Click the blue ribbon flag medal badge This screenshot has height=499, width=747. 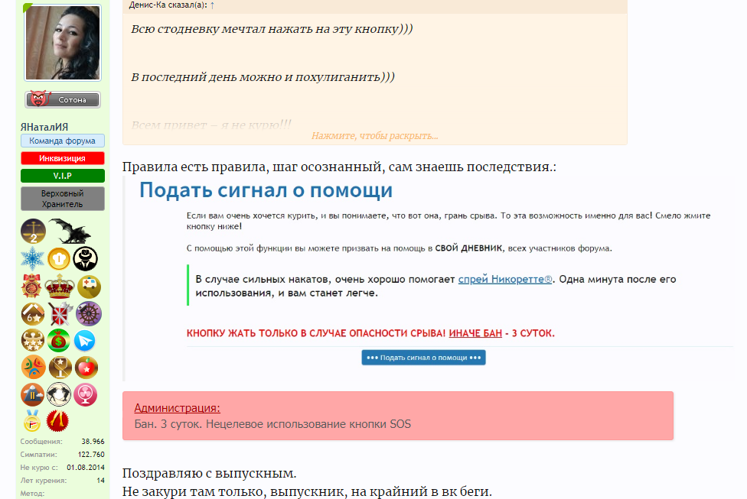32,421
